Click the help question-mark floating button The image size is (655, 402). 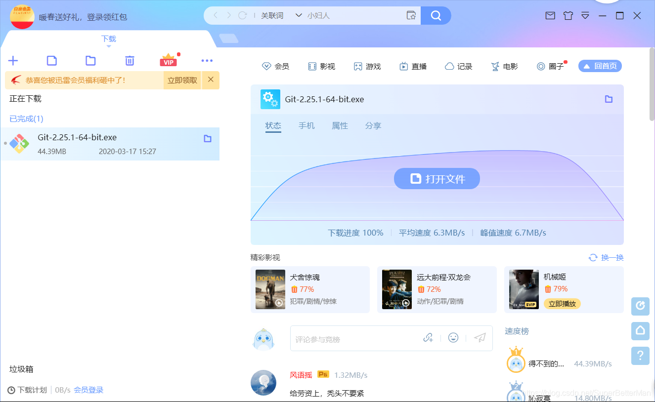[640, 355]
